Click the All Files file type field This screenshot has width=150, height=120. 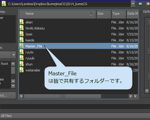[x=75, y=116]
